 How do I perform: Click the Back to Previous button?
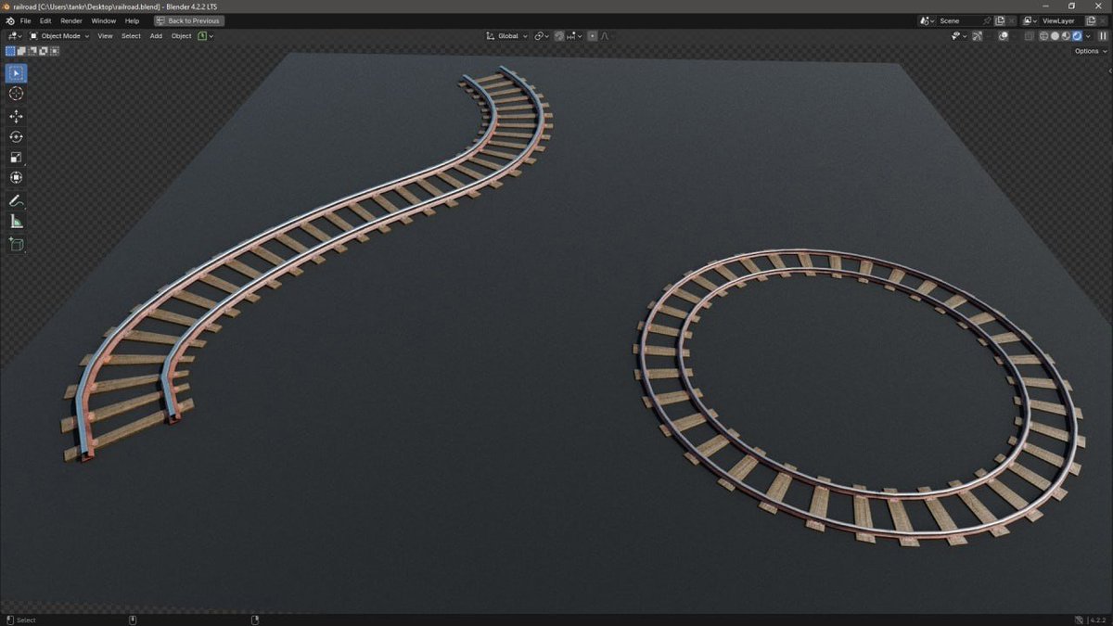click(188, 20)
